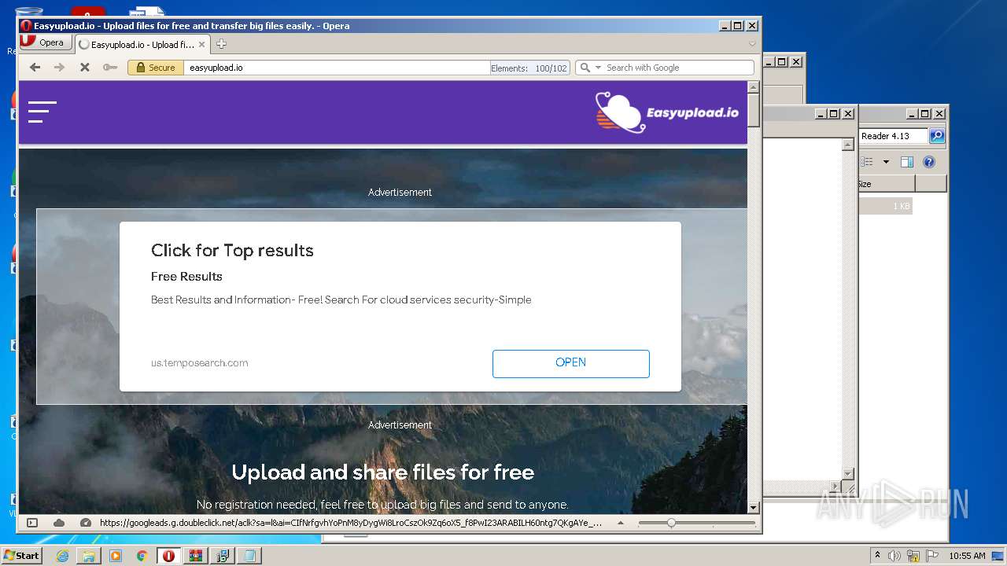Minimize the Opera browser window
The image size is (1007, 566).
[x=725, y=26]
